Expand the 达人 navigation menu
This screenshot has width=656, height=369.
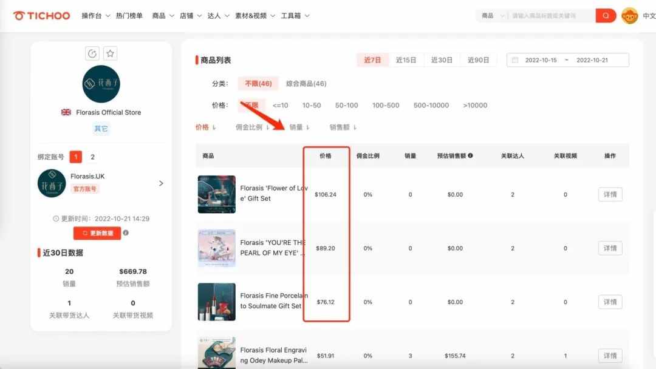pyautogui.click(x=219, y=16)
